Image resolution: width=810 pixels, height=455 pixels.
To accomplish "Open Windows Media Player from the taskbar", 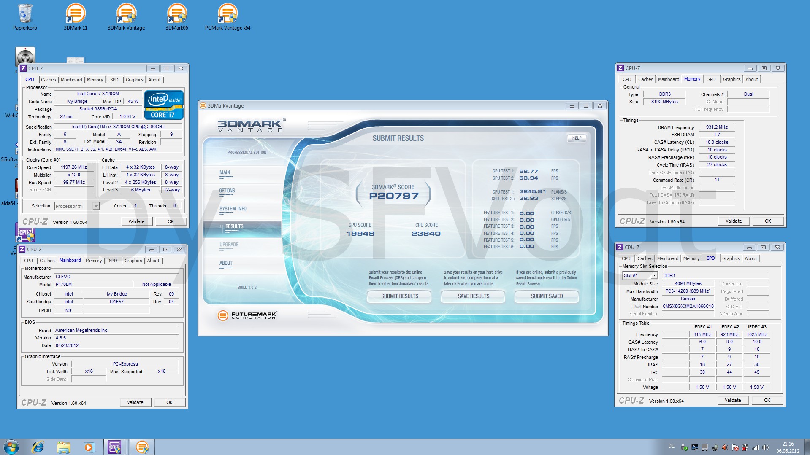I will pyautogui.click(x=89, y=447).
